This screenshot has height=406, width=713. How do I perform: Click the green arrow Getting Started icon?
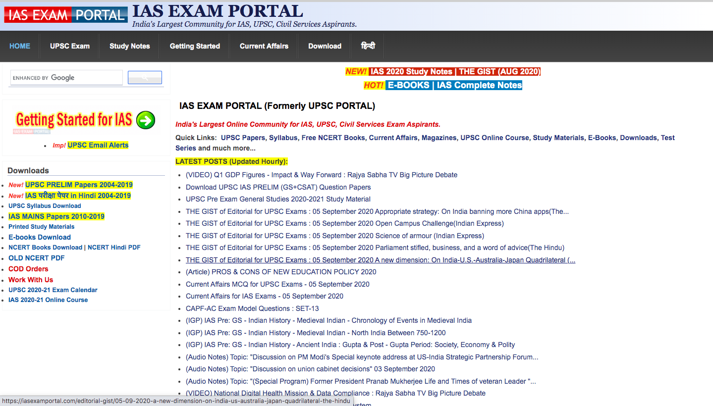(x=146, y=120)
